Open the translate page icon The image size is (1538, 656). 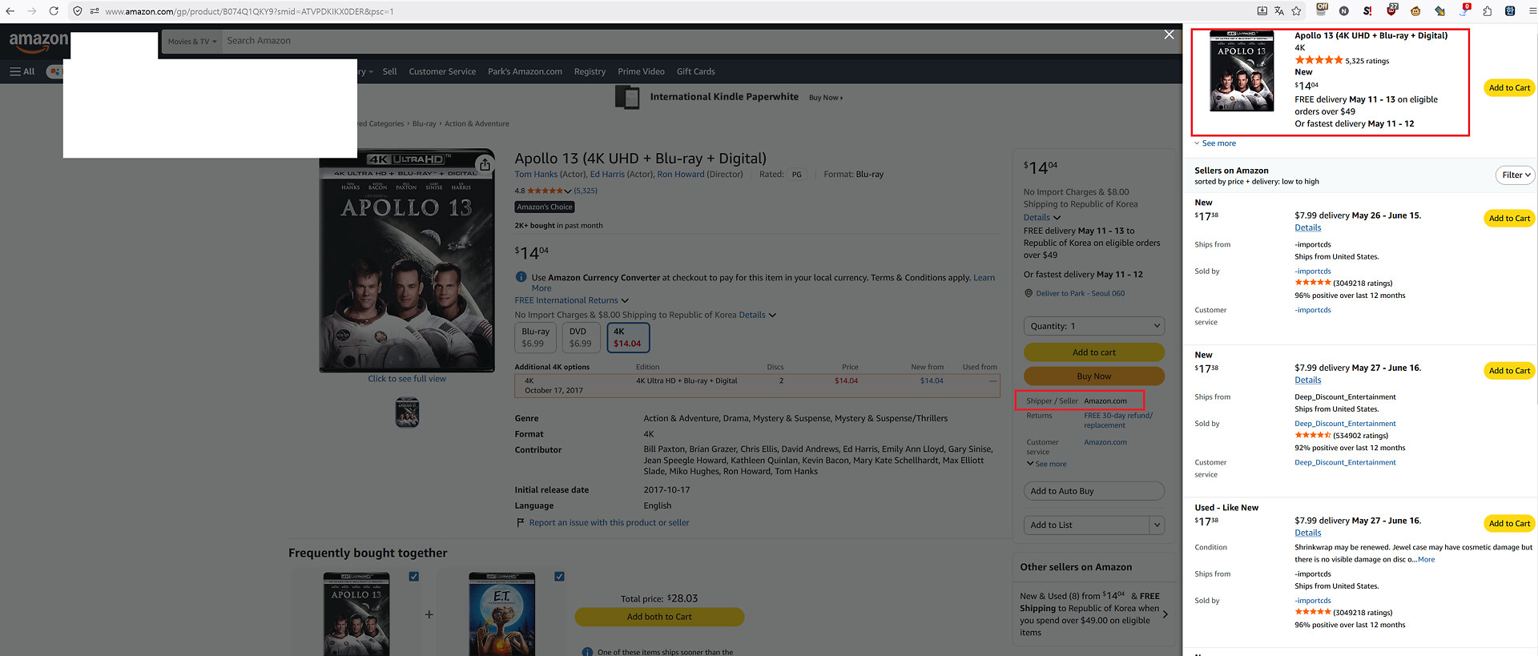[1278, 11]
